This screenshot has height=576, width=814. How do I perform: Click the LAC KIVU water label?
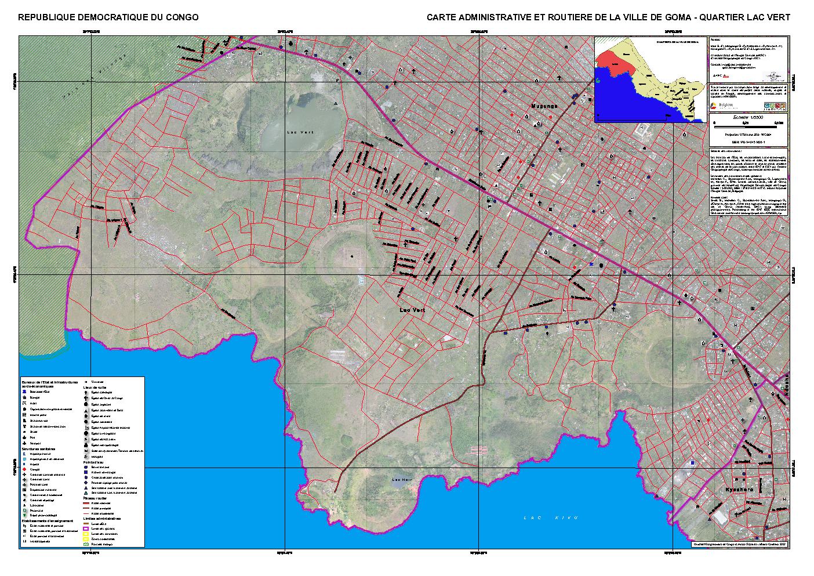(x=550, y=517)
